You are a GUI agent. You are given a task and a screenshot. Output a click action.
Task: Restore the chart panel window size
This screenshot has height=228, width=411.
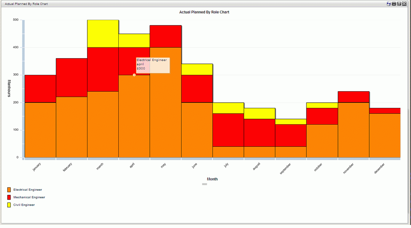399,4
